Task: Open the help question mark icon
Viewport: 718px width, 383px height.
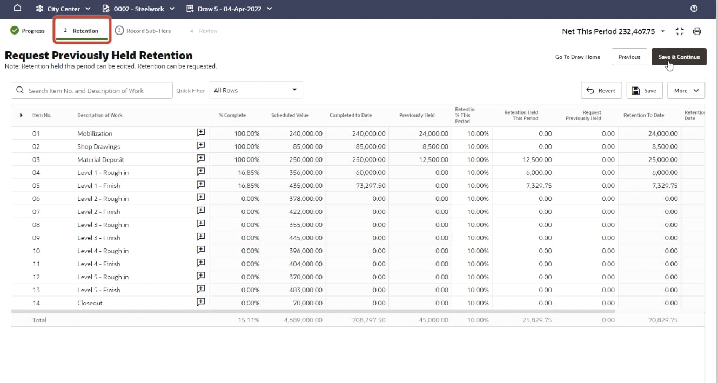Action: point(694,9)
